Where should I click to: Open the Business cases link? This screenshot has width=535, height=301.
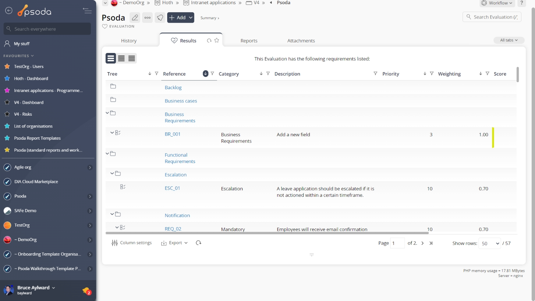(x=181, y=101)
